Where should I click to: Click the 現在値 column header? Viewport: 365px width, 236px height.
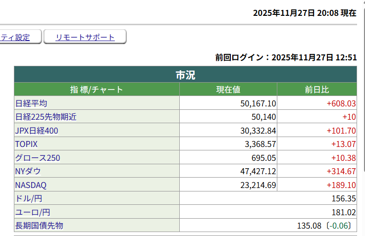point(228,90)
